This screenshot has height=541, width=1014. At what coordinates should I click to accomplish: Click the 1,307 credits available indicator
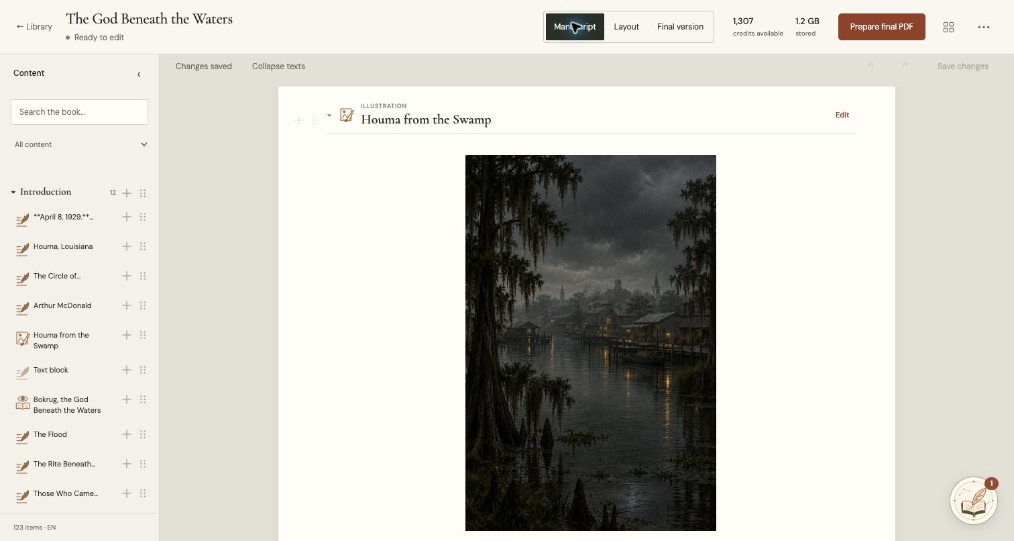tap(758, 27)
